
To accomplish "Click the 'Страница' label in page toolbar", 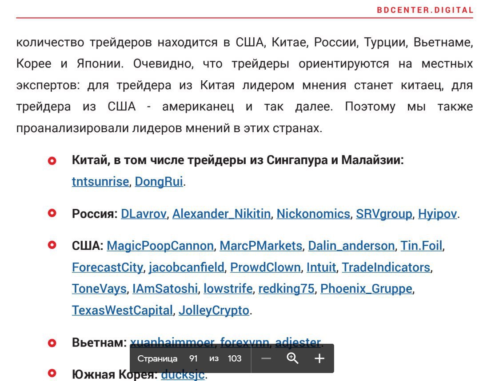I will (x=157, y=358).
